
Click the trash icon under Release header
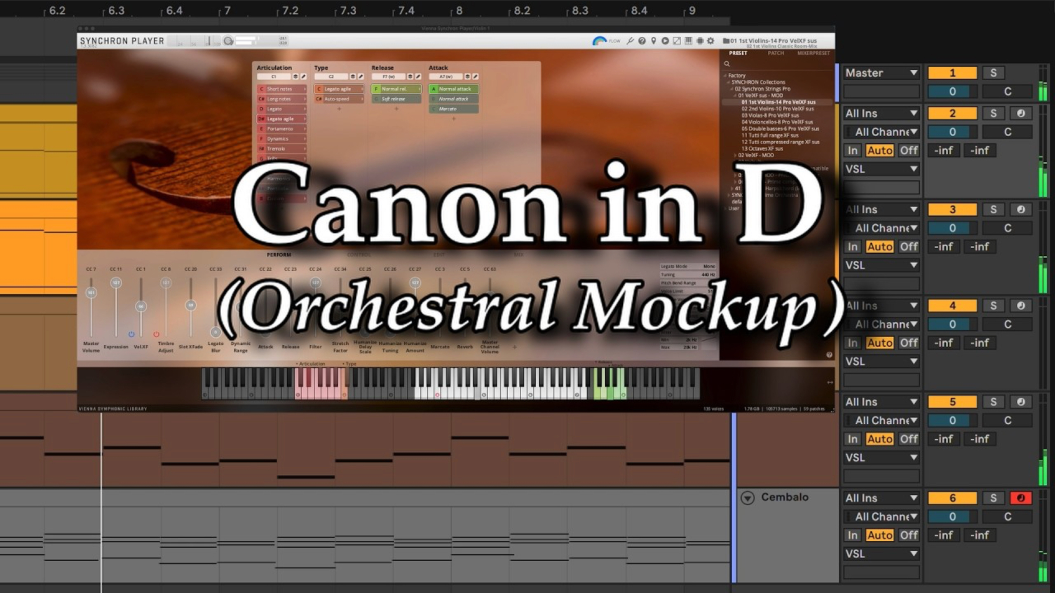[410, 77]
